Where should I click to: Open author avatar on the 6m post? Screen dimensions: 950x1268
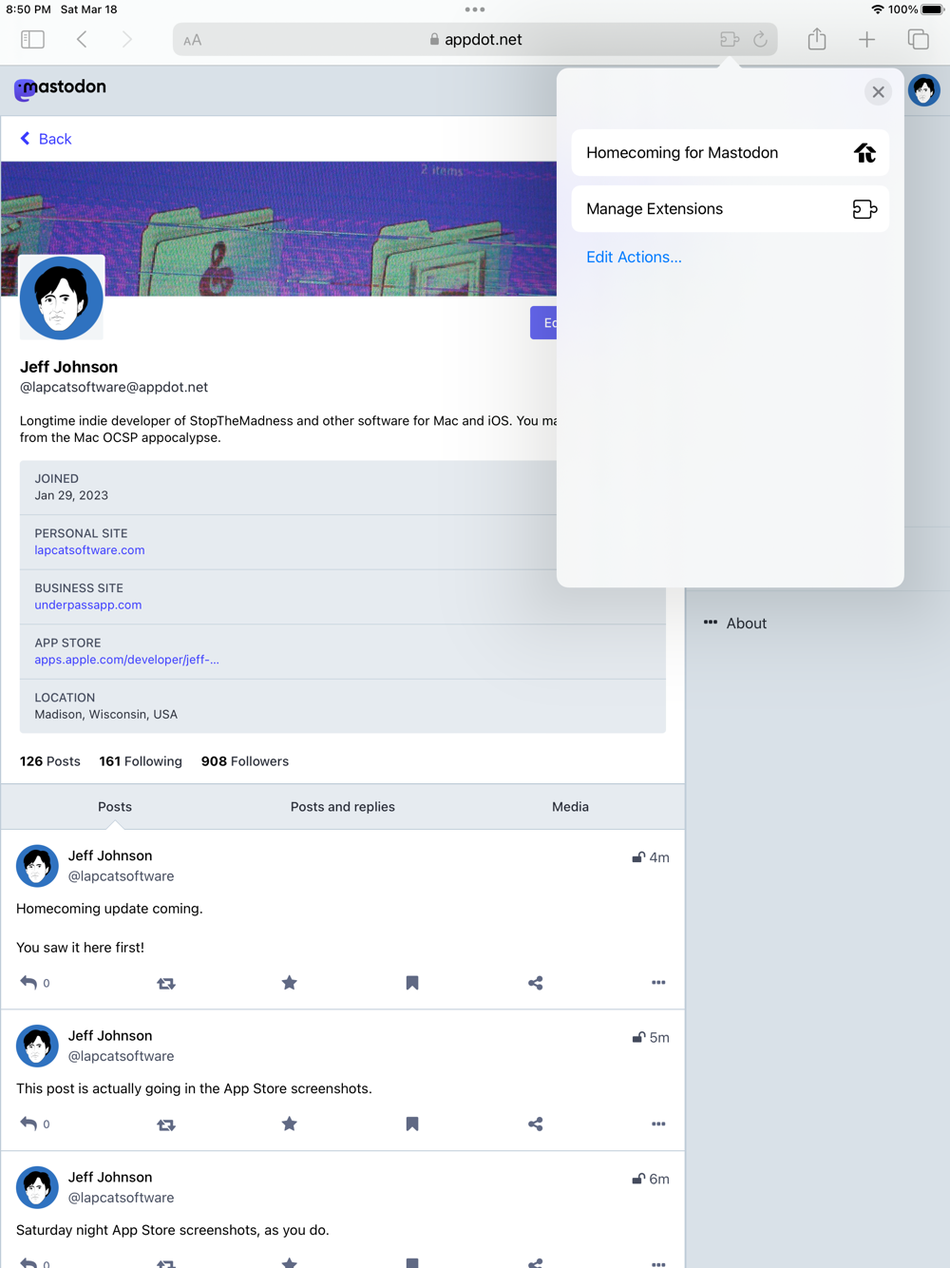(x=37, y=1187)
